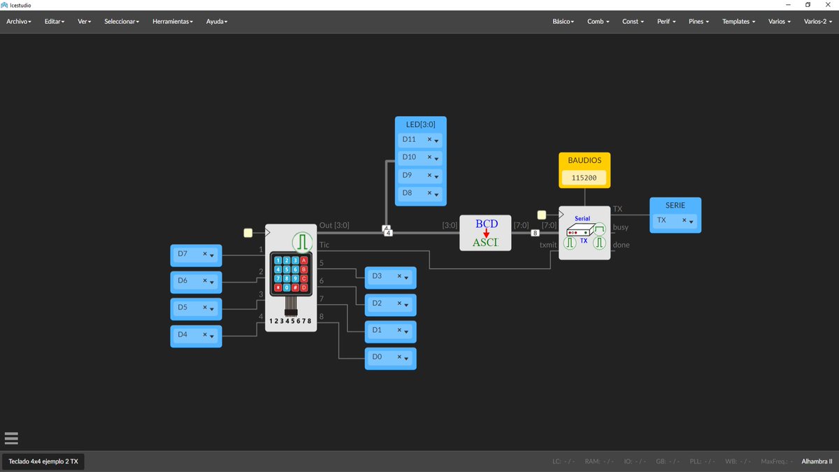Open the Pines blocks menu

coord(698,22)
